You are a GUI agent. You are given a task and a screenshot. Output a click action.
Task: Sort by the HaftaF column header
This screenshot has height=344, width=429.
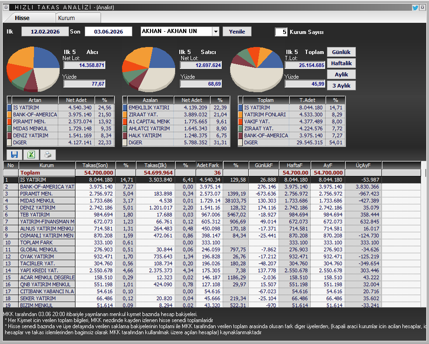click(x=295, y=165)
